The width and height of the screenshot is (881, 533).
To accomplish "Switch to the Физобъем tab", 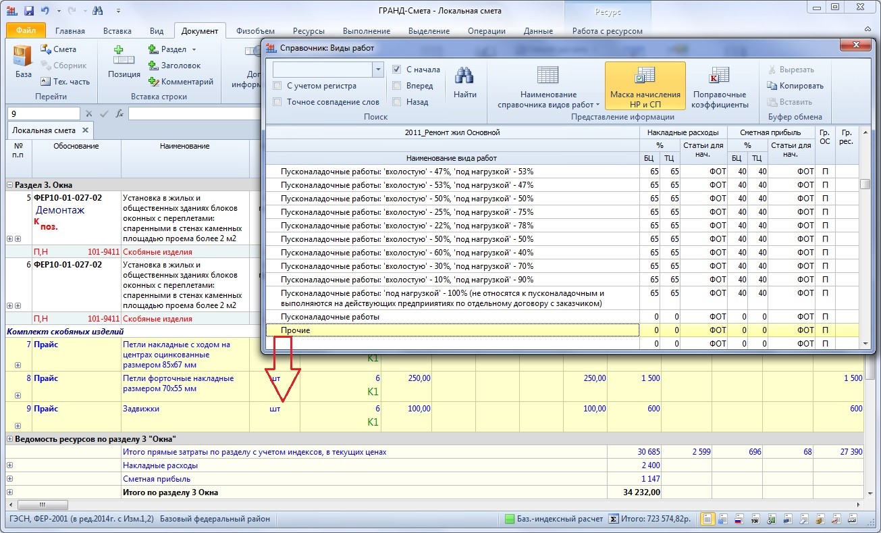I will point(255,31).
